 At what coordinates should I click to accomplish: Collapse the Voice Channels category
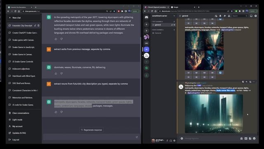click(x=158, y=30)
